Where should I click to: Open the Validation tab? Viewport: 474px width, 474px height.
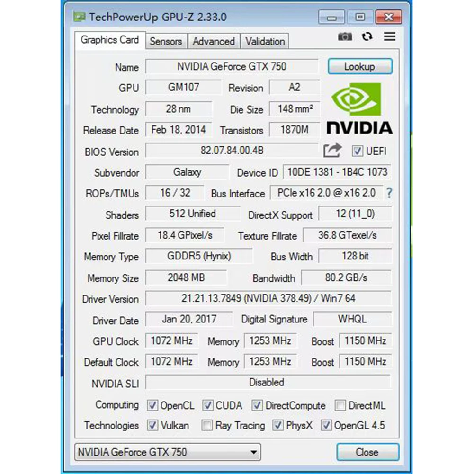coord(265,41)
